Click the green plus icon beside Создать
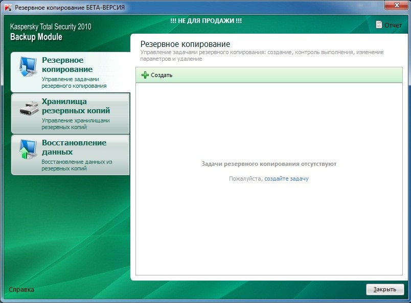The image size is (411, 303). tap(145, 75)
